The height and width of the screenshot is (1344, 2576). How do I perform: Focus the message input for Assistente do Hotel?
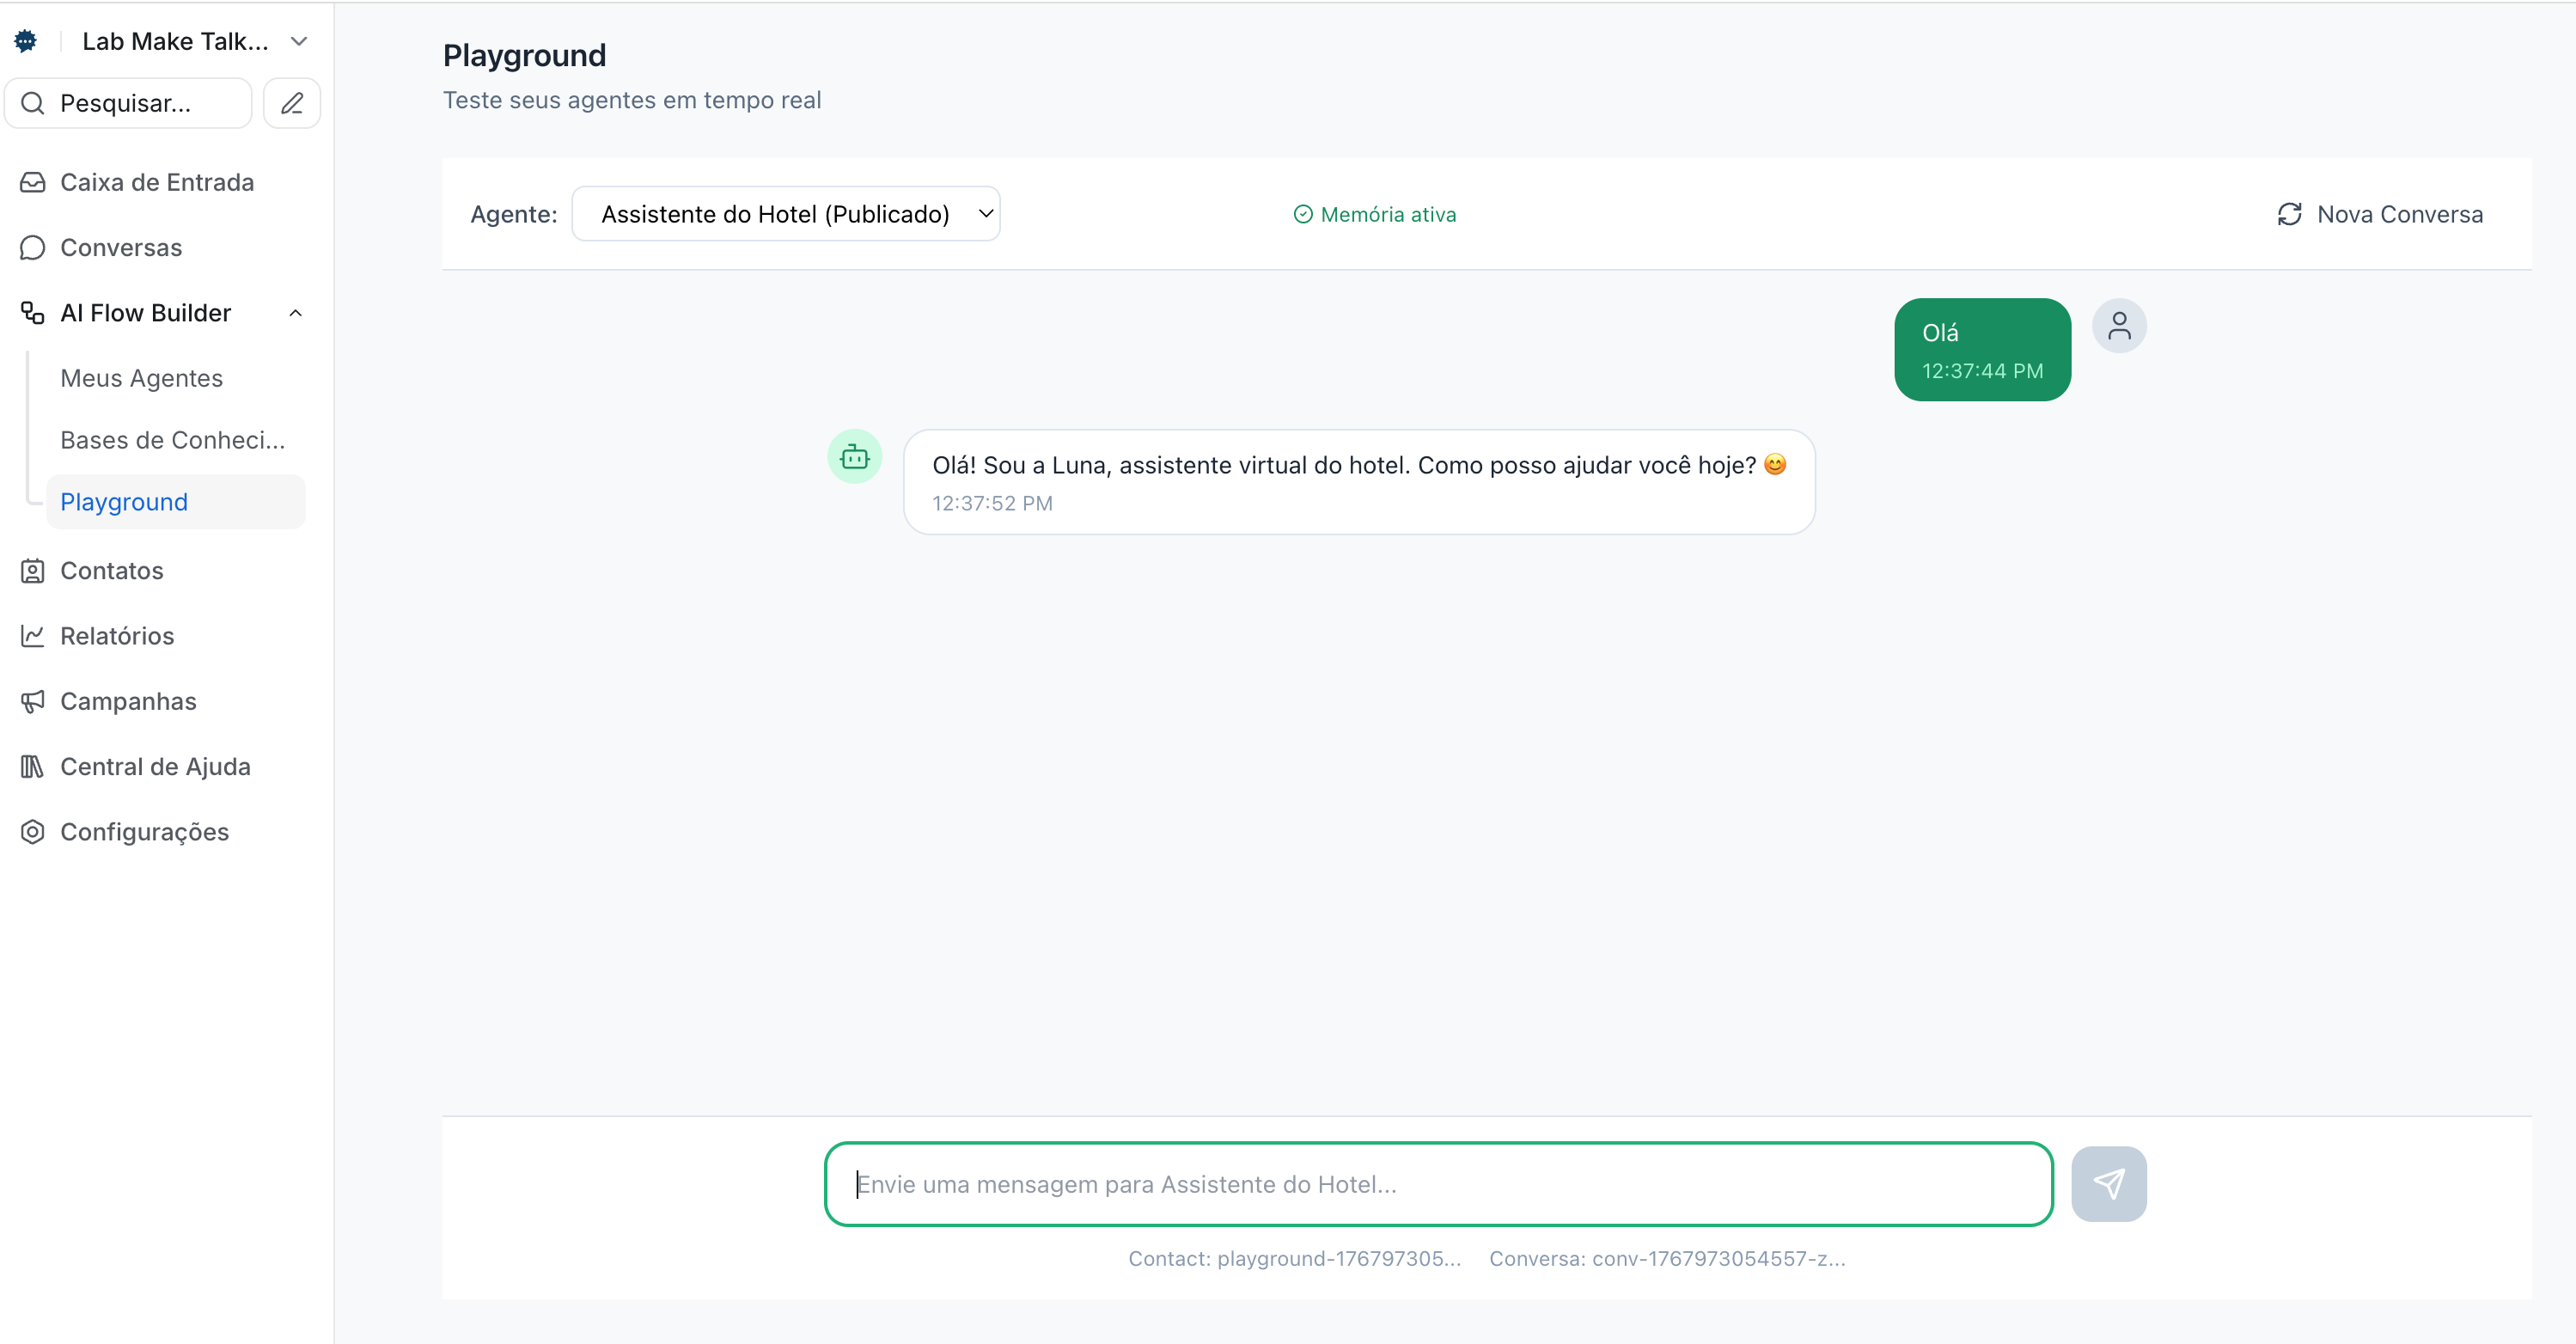pyautogui.click(x=1437, y=1184)
